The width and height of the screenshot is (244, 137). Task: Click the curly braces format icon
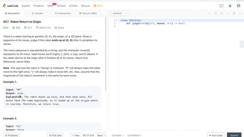click(215, 14)
